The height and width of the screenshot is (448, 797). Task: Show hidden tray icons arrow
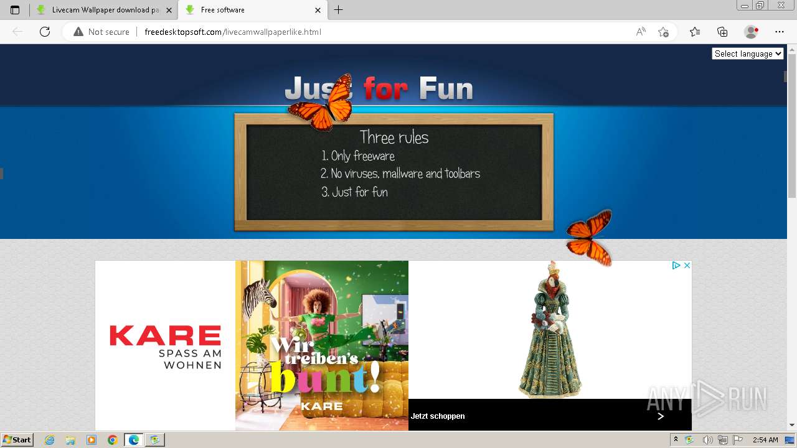pos(676,440)
